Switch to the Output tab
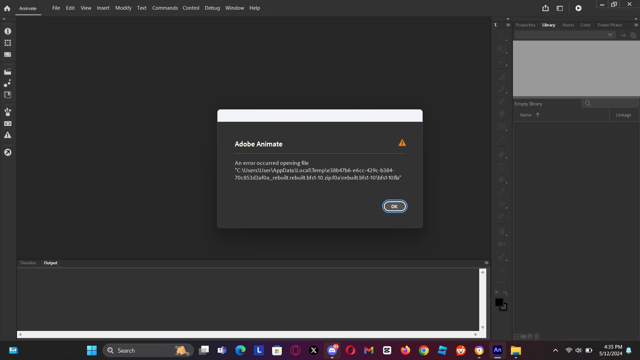Viewport: 640px width, 360px height. click(x=51, y=263)
